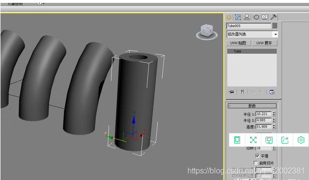Click the green Y axis gizmo handle
This screenshot has width=309, height=180.
coord(110,137)
